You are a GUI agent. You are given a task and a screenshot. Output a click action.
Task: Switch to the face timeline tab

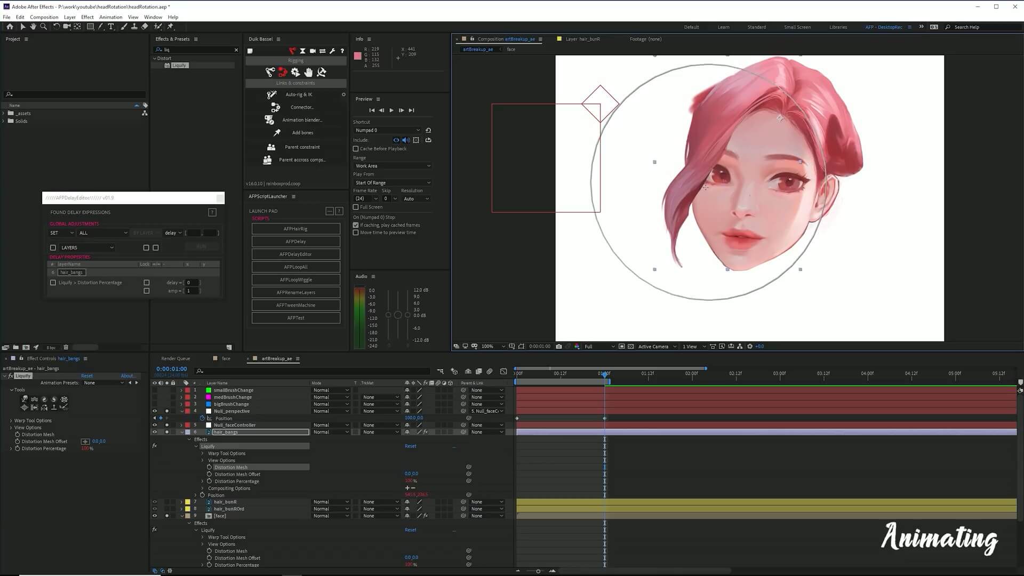pos(226,358)
